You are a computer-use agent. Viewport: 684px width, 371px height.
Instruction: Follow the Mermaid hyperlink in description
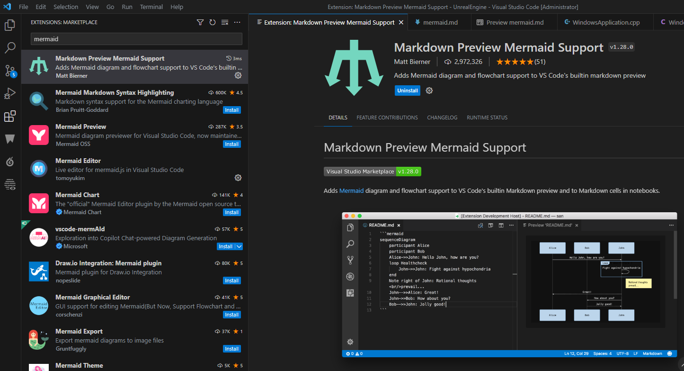[351, 190]
